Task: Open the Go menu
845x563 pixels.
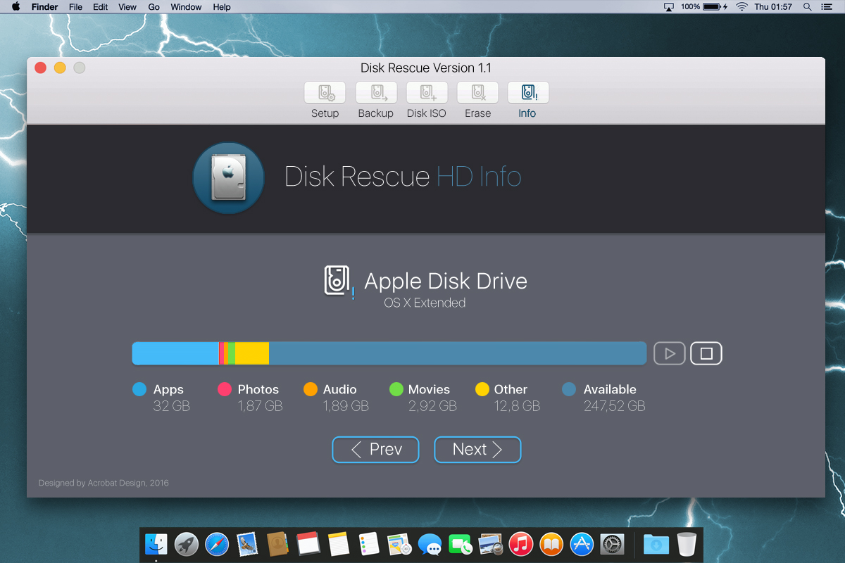Action: click(x=154, y=7)
